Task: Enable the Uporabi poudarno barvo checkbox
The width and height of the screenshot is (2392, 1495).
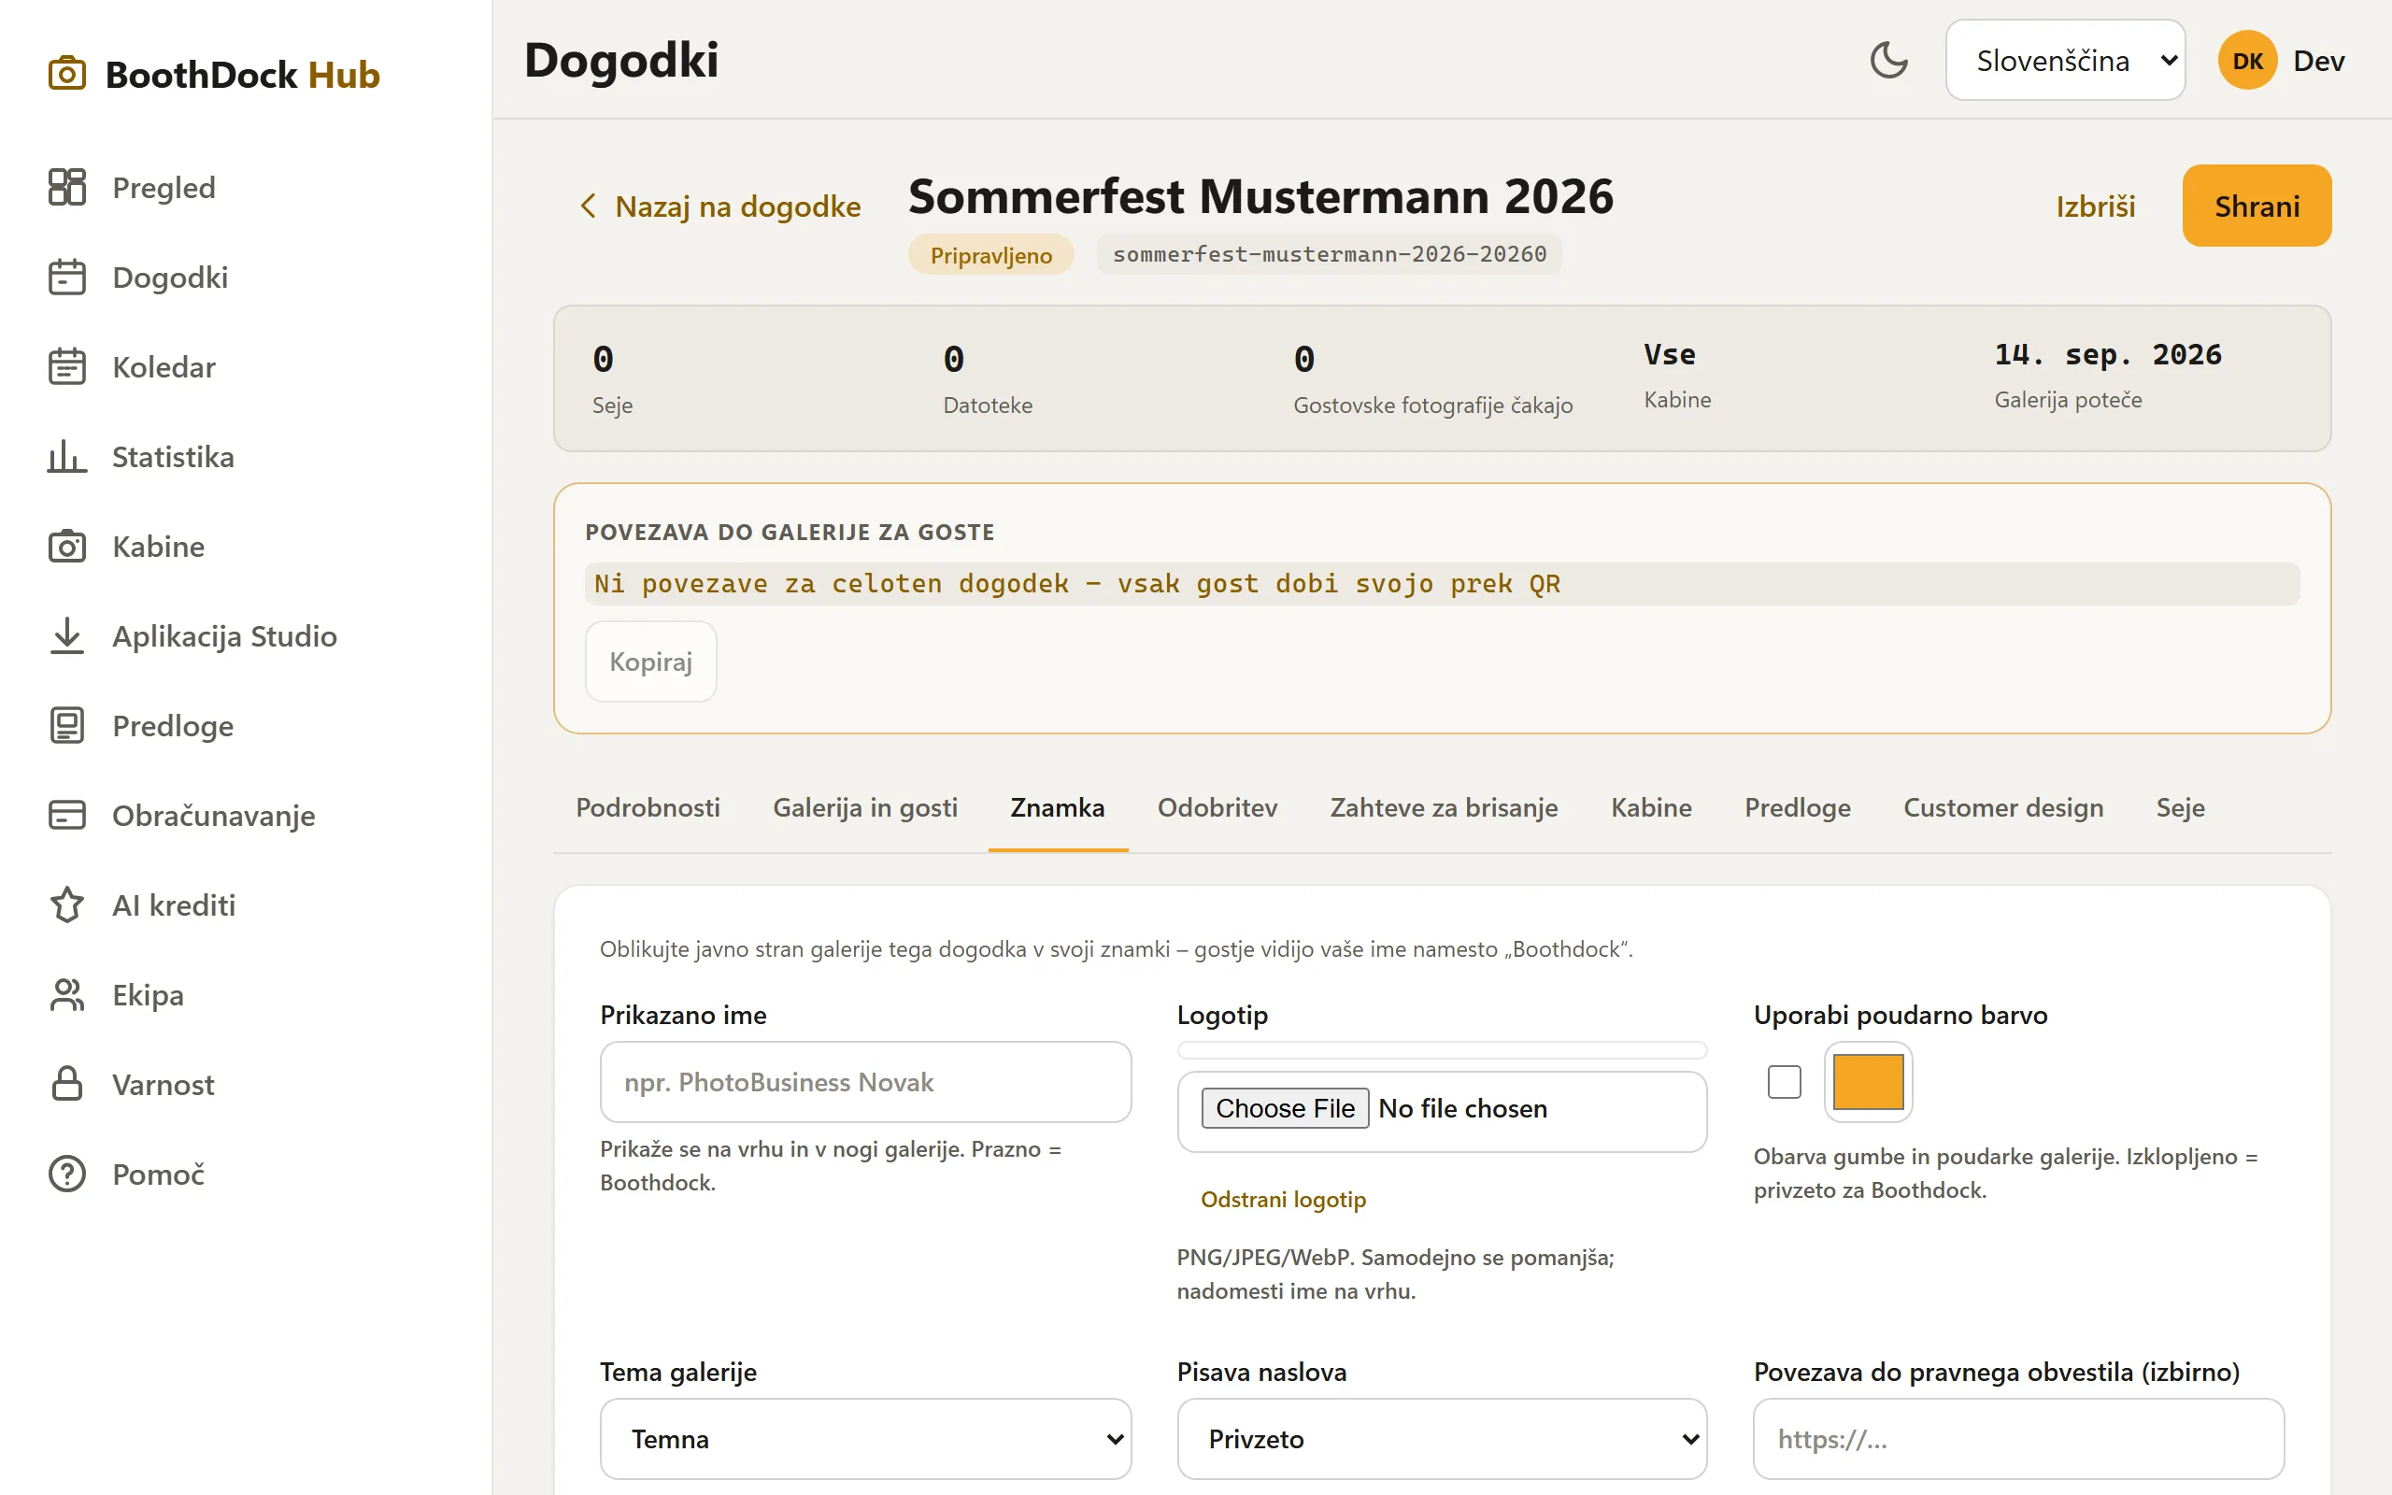Action: [x=1784, y=1082]
